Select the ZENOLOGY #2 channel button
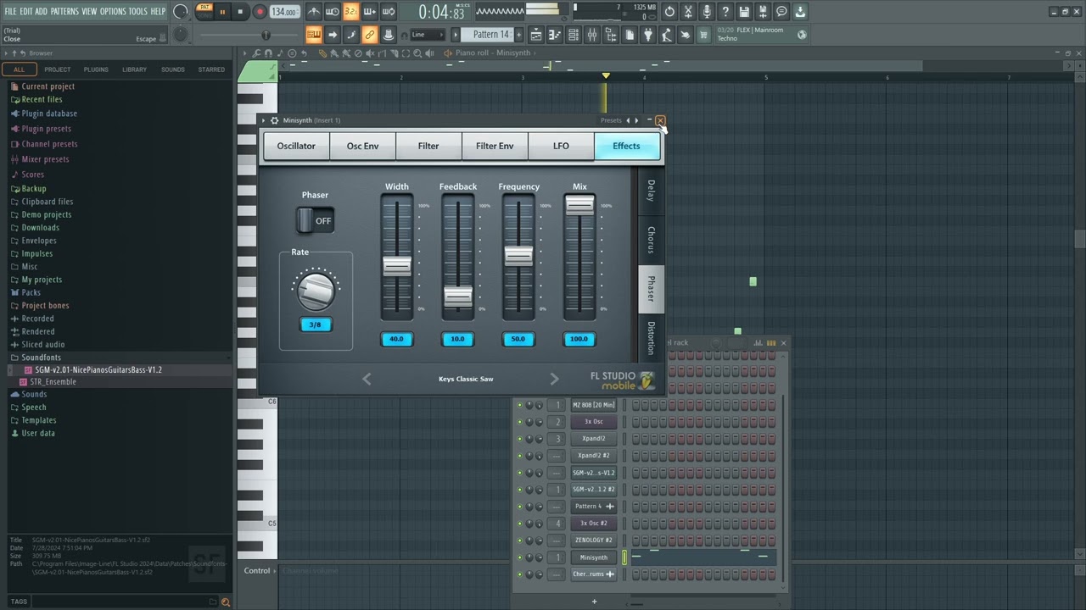The width and height of the screenshot is (1086, 610). coord(594,541)
